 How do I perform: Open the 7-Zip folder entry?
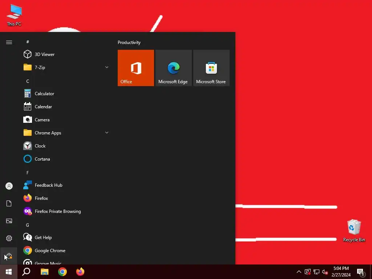point(66,67)
